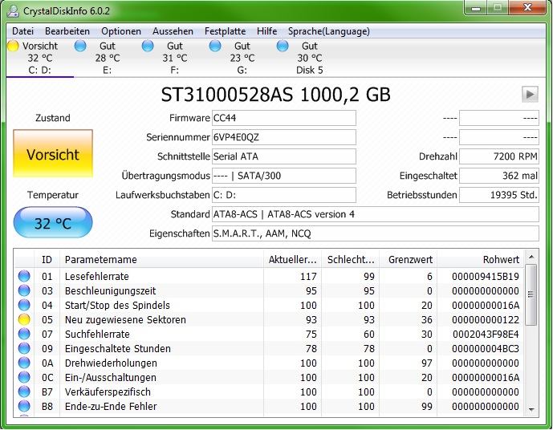
Task: Select the Neu zugewiesene Sektoren parameter name
Action: point(125,319)
